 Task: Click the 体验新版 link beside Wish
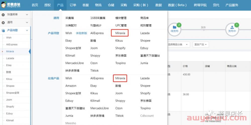(82, 33)
